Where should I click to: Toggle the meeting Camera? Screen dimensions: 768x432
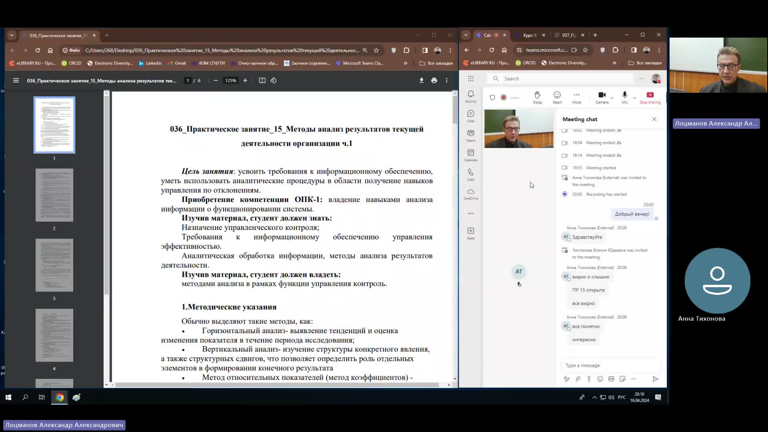pyautogui.click(x=602, y=97)
